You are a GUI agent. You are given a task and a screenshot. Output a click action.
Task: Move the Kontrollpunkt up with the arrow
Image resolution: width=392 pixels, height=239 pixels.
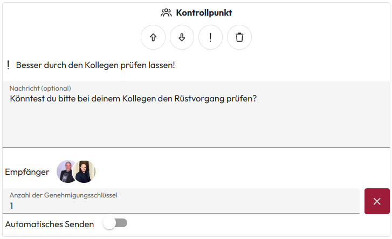(x=153, y=37)
